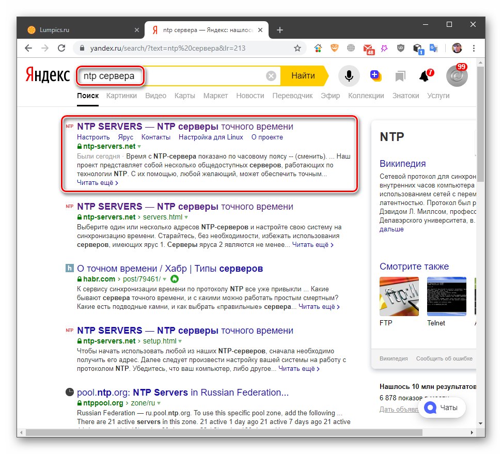This screenshot has width=502, height=454.
Task: Click the browser forward arrow
Action: coord(45,48)
